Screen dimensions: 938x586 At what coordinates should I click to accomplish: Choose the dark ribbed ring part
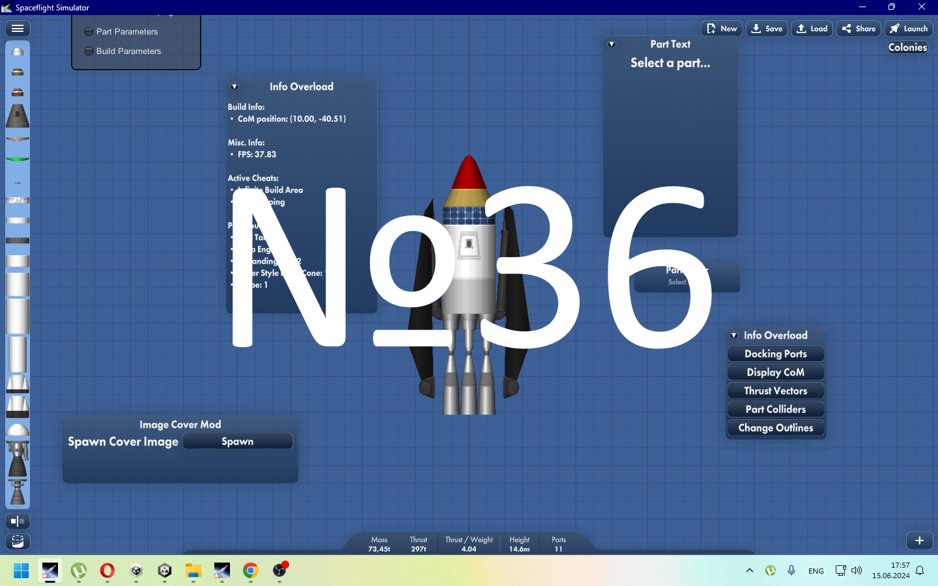pyautogui.click(x=18, y=240)
